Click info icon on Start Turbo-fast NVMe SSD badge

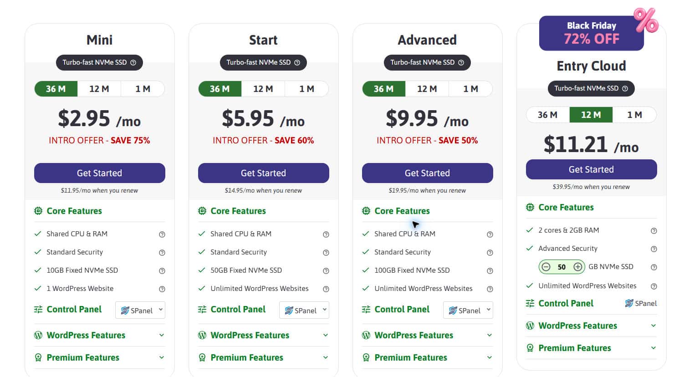click(297, 63)
